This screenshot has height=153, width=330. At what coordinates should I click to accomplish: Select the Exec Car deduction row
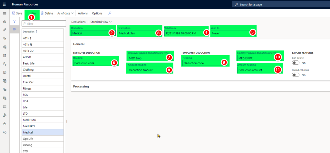coord(43,82)
